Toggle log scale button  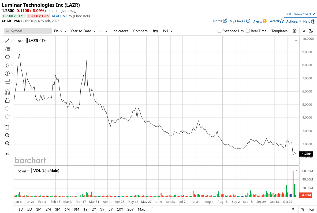[312, 209]
